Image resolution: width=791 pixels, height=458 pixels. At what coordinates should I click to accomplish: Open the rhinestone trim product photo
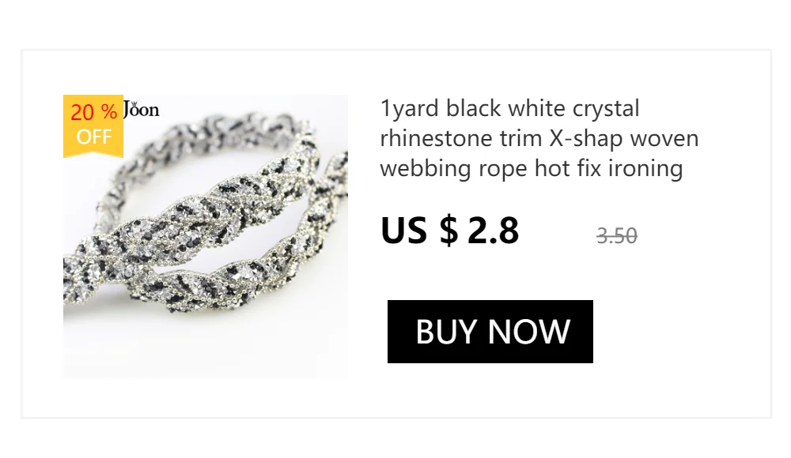coord(206,236)
